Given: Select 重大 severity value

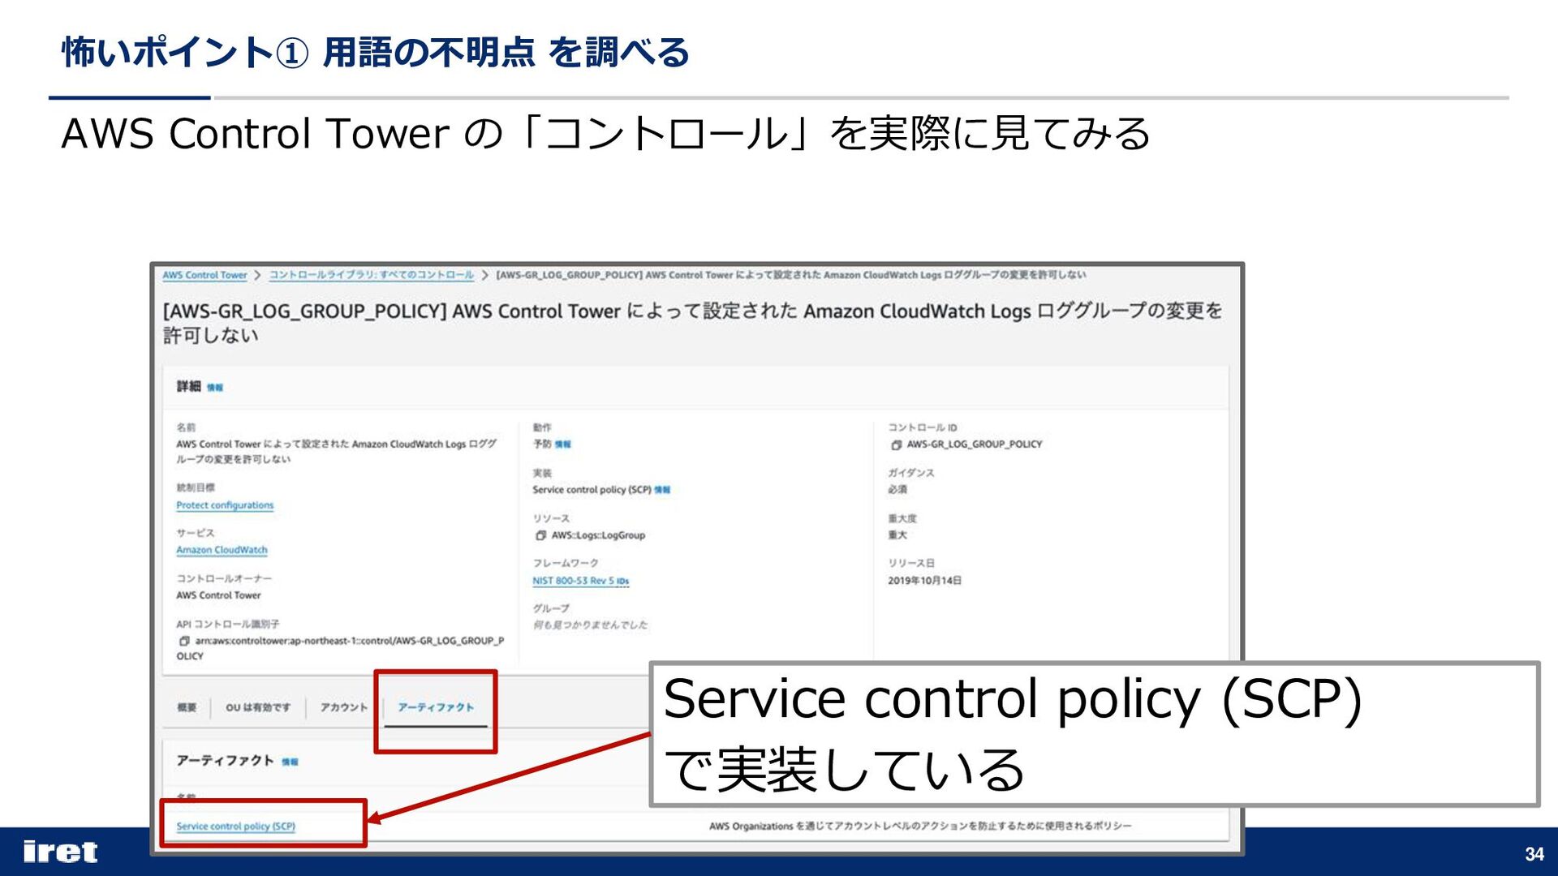Looking at the screenshot, I should (897, 535).
